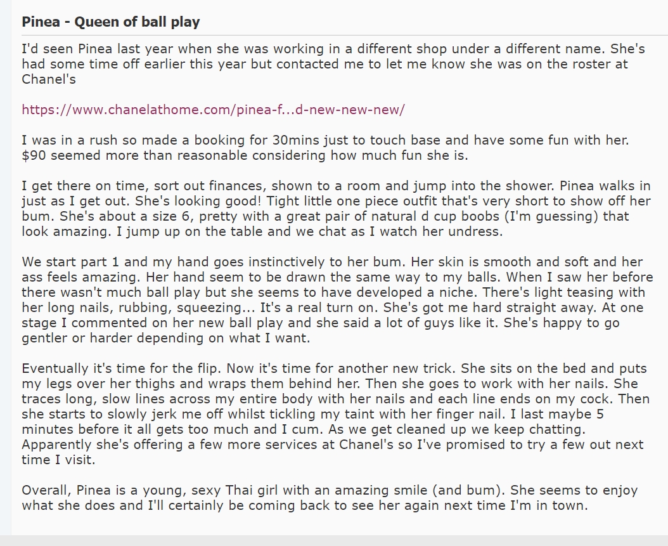Click the paragraph mentioning the 30mins booking

pos(326,148)
